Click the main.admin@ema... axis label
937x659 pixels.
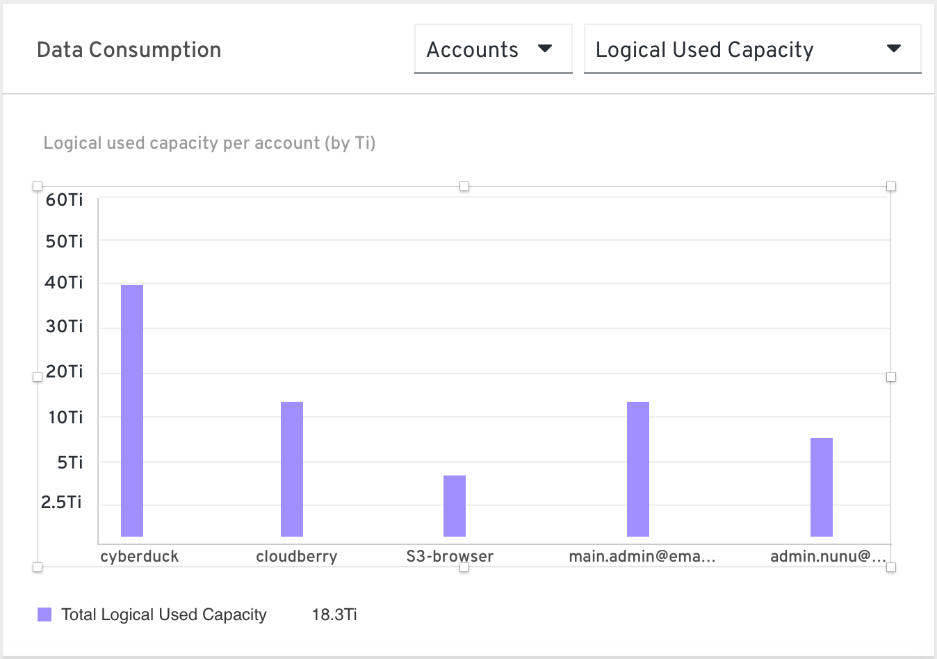642,556
